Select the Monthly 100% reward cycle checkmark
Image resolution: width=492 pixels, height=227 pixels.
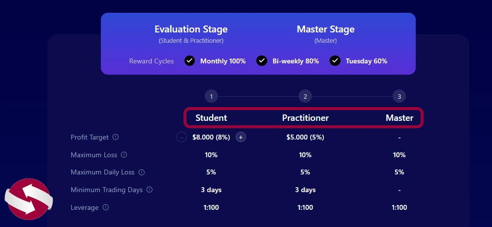[189, 61]
